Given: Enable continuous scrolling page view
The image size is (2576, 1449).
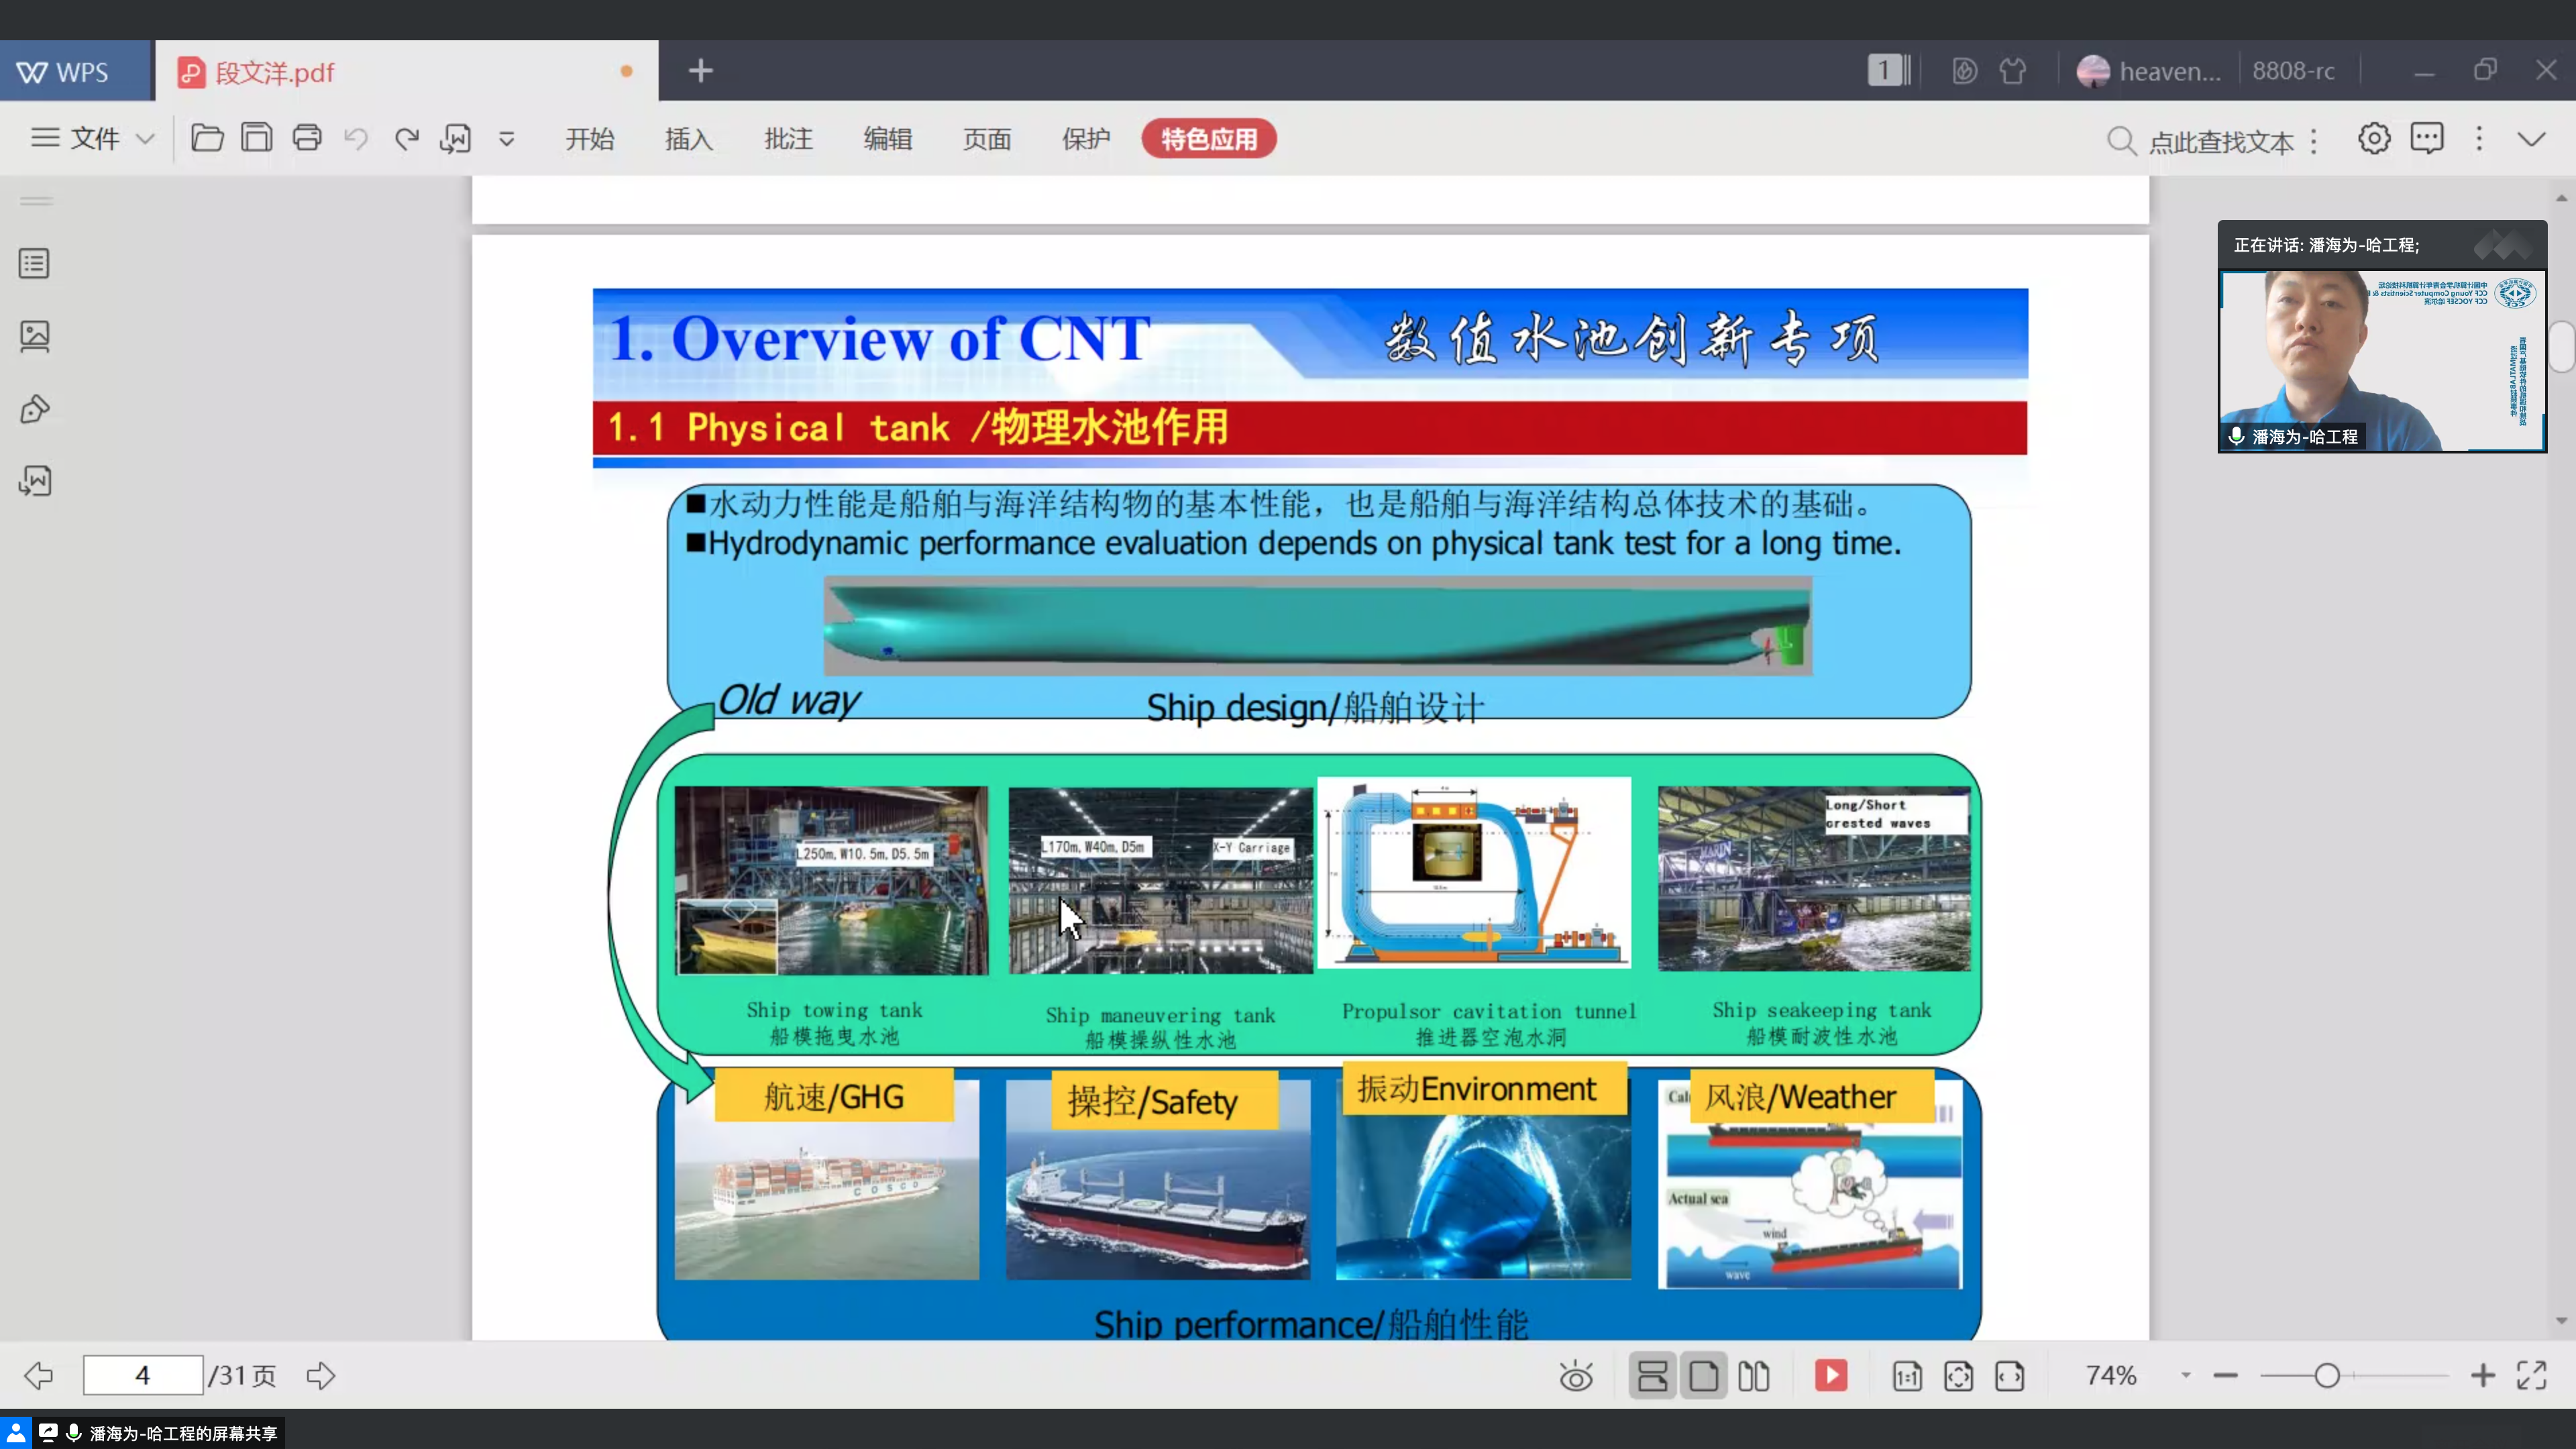Looking at the screenshot, I should 1652,1376.
